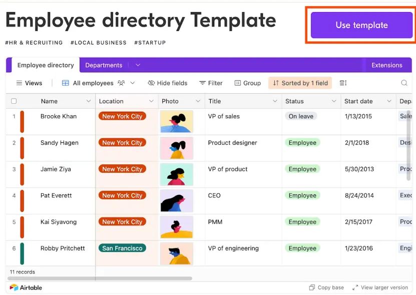Toggle the select-all checkbox in header
Image resolution: width=416 pixels, height=295 pixels.
tap(14, 101)
